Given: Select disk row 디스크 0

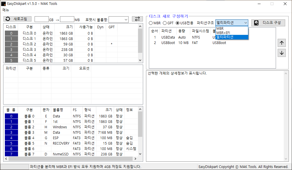Looking at the screenshot, I should [x=71, y=33].
